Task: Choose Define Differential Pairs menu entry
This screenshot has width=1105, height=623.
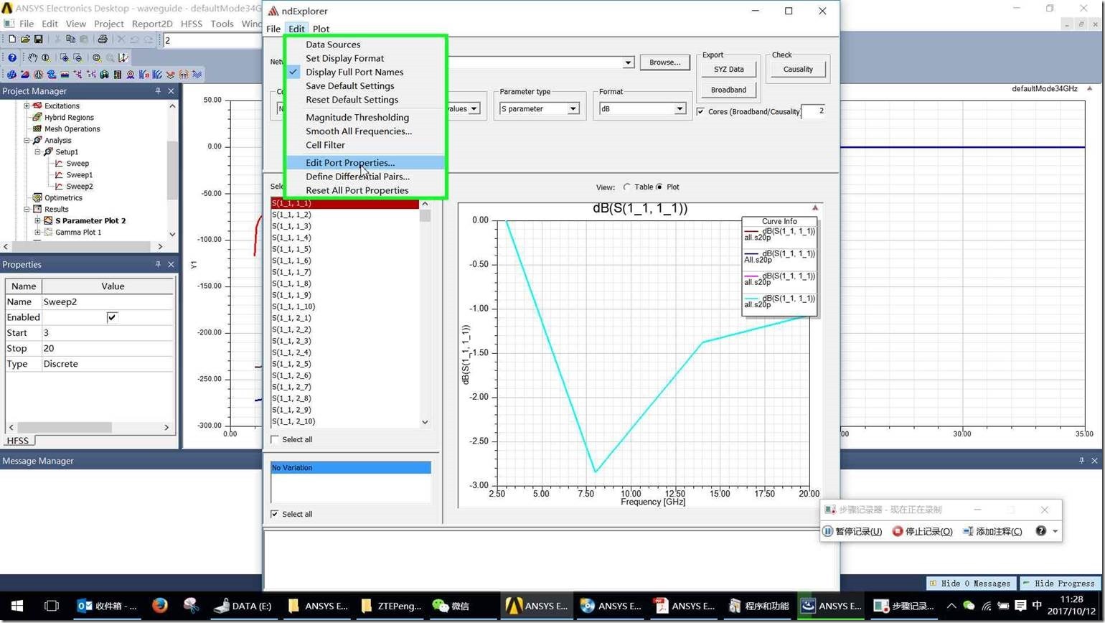Action: click(x=357, y=177)
